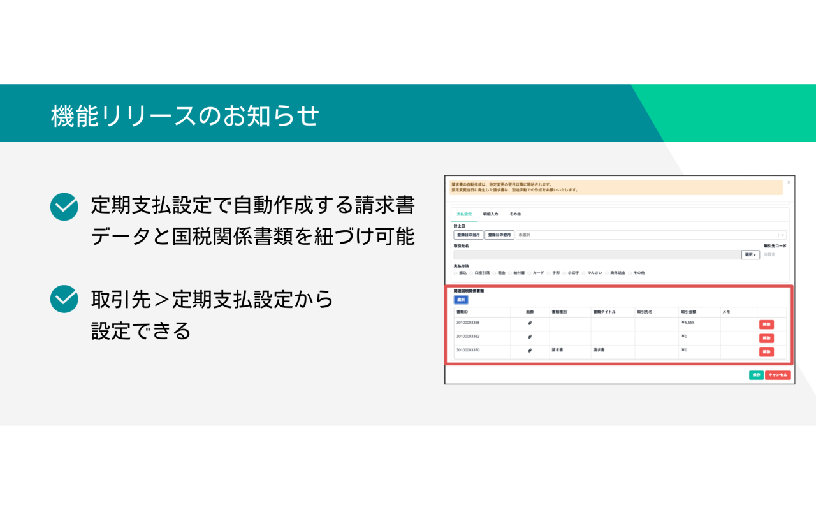The image size is (816, 510).
Task: Click the paperclip icon in row 30100003362
Action: [x=530, y=338]
